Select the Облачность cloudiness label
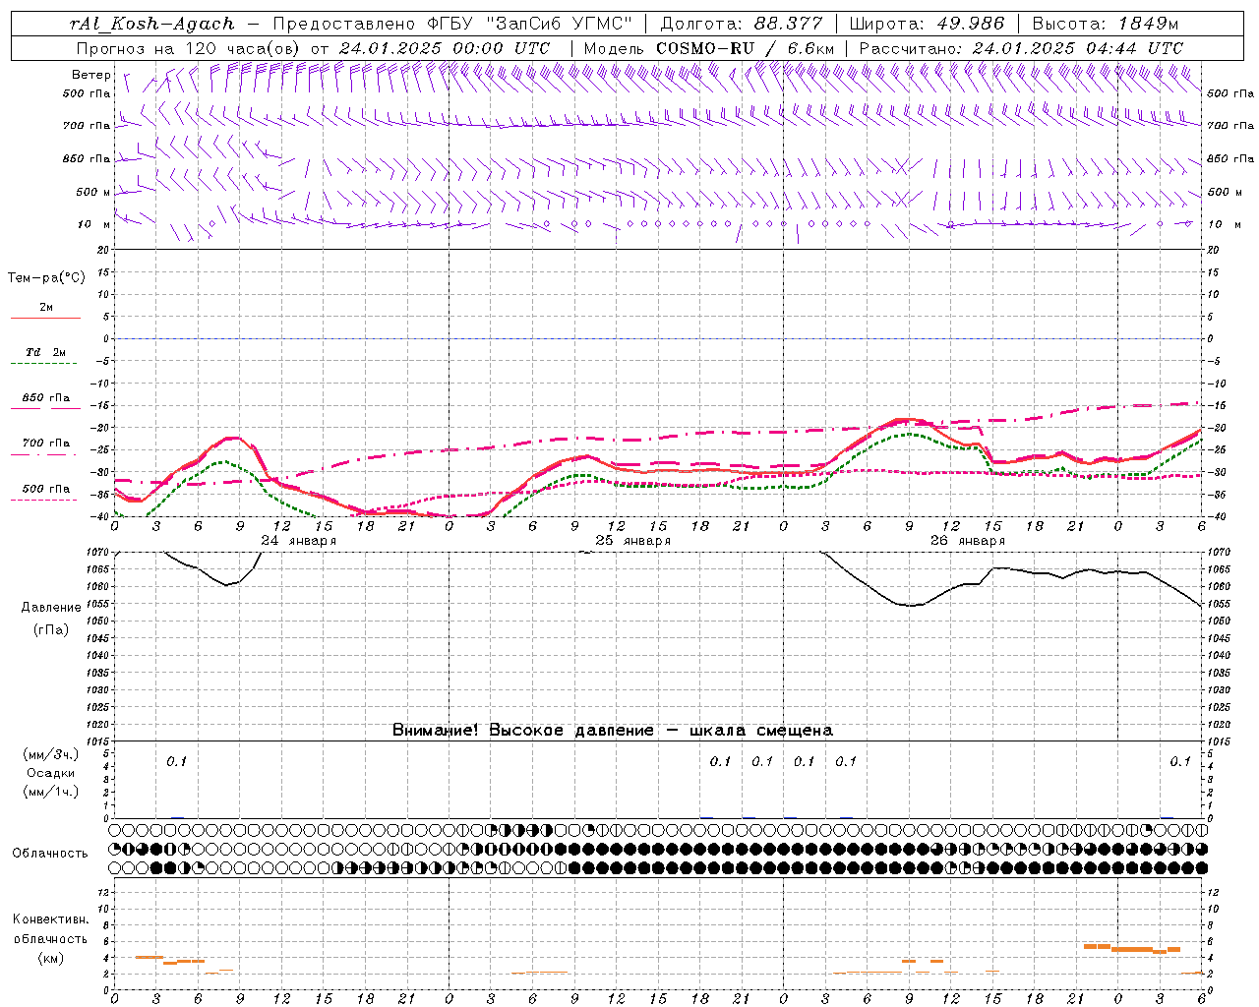The width and height of the screenshot is (1259, 1007). pyautogui.click(x=50, y=854)
